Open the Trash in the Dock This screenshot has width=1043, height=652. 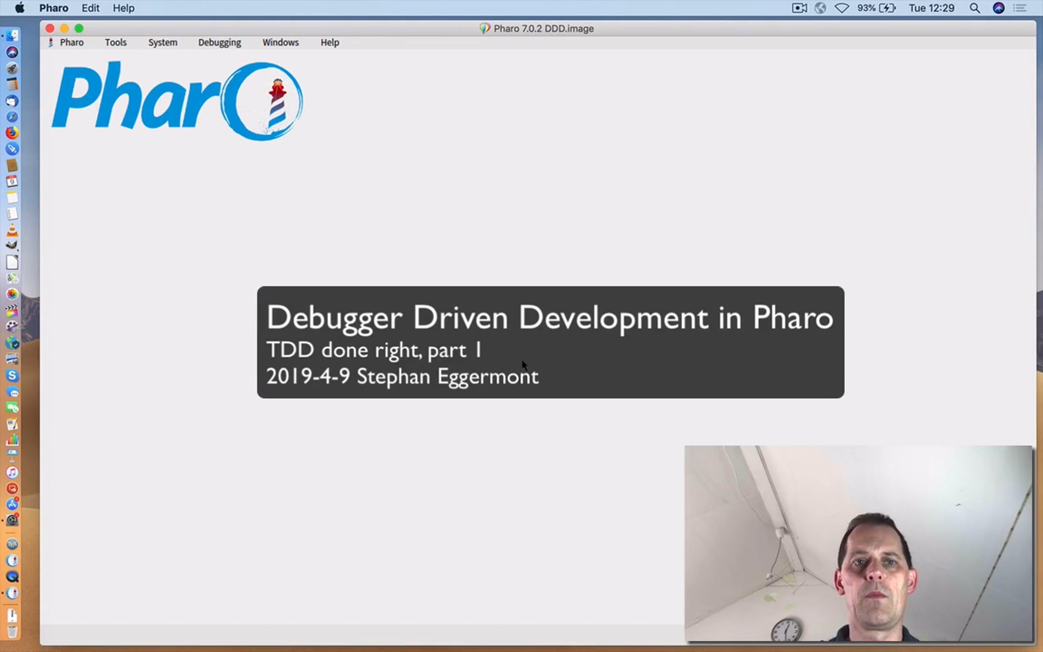pyautogui.click(x=12, y=631)
